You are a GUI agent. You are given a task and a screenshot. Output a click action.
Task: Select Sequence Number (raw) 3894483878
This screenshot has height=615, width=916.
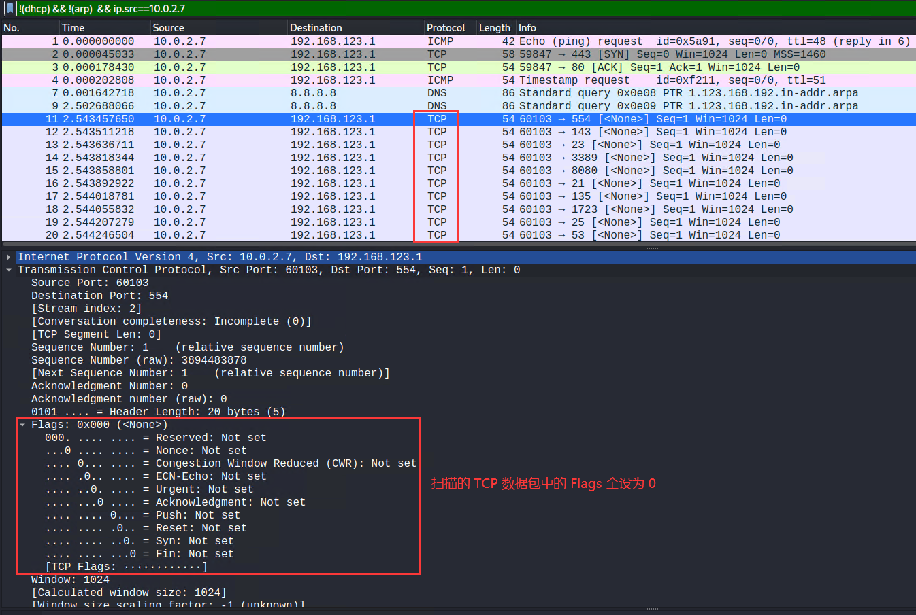139,360
